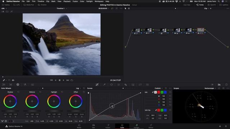Open the Tracker palette icon
Screen dimensions: 230x129
(119, 85)
